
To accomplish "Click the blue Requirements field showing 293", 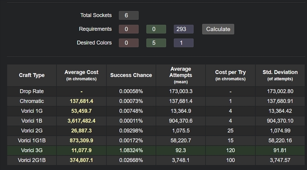I will [183, 29].
